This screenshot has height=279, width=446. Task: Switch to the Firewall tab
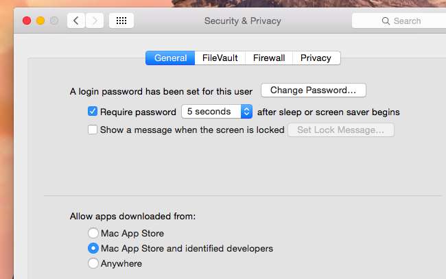point(269,58)
